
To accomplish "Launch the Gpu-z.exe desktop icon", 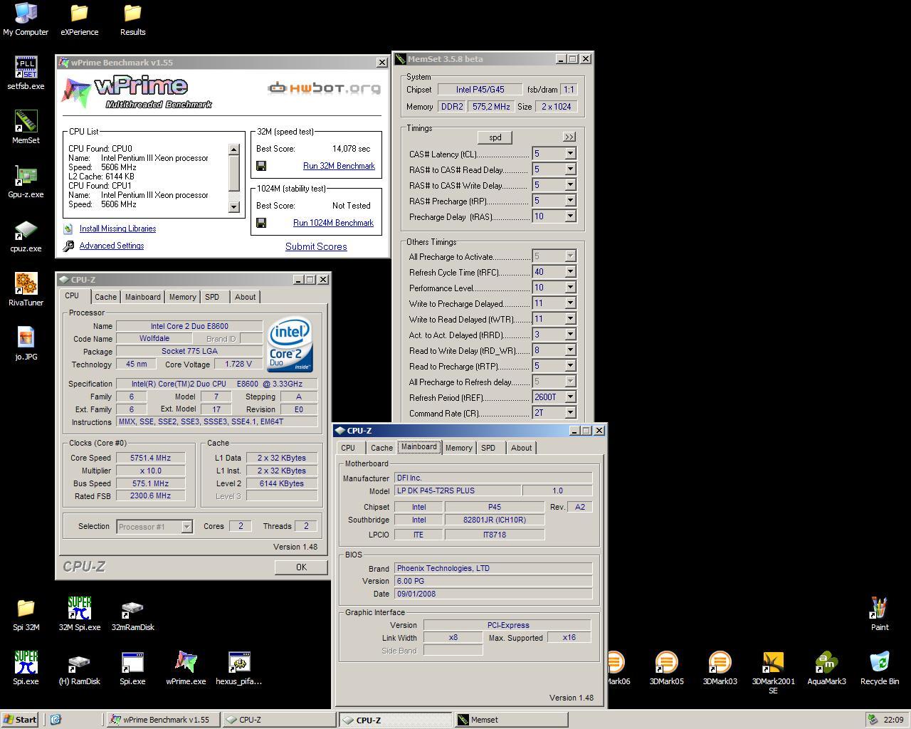I will click(26, 182).
